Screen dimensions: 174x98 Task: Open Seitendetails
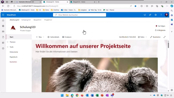[x=53, y=37]
